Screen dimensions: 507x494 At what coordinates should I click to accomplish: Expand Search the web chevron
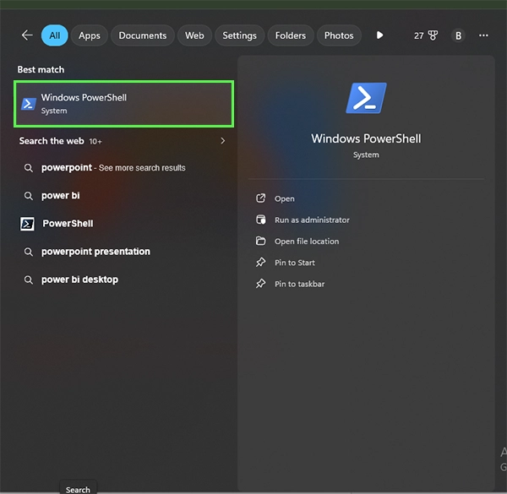(223, 141)
